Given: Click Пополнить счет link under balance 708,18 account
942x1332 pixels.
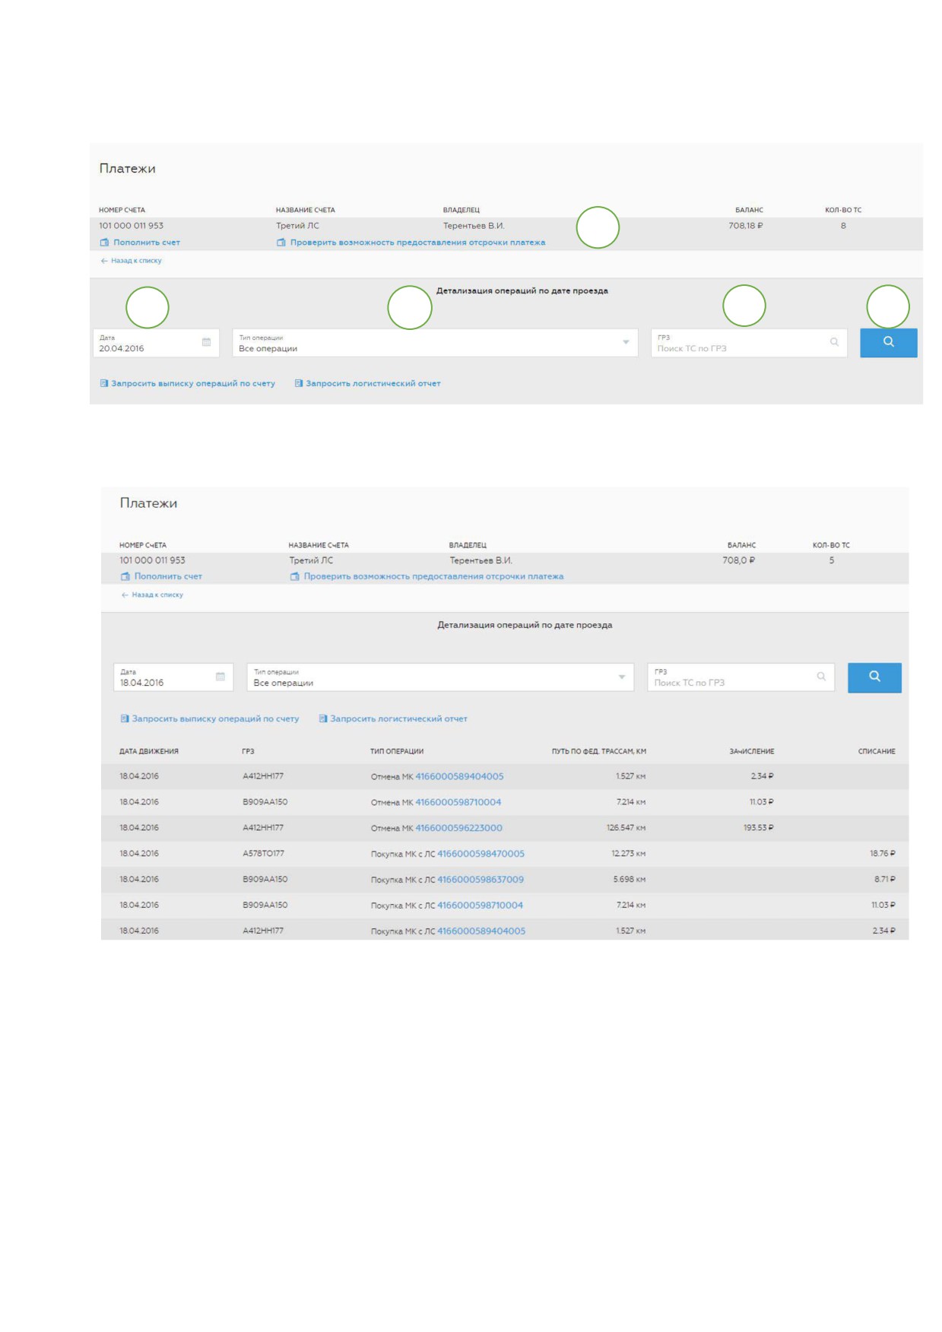Looking at the screenshot, I should point(147,243).
